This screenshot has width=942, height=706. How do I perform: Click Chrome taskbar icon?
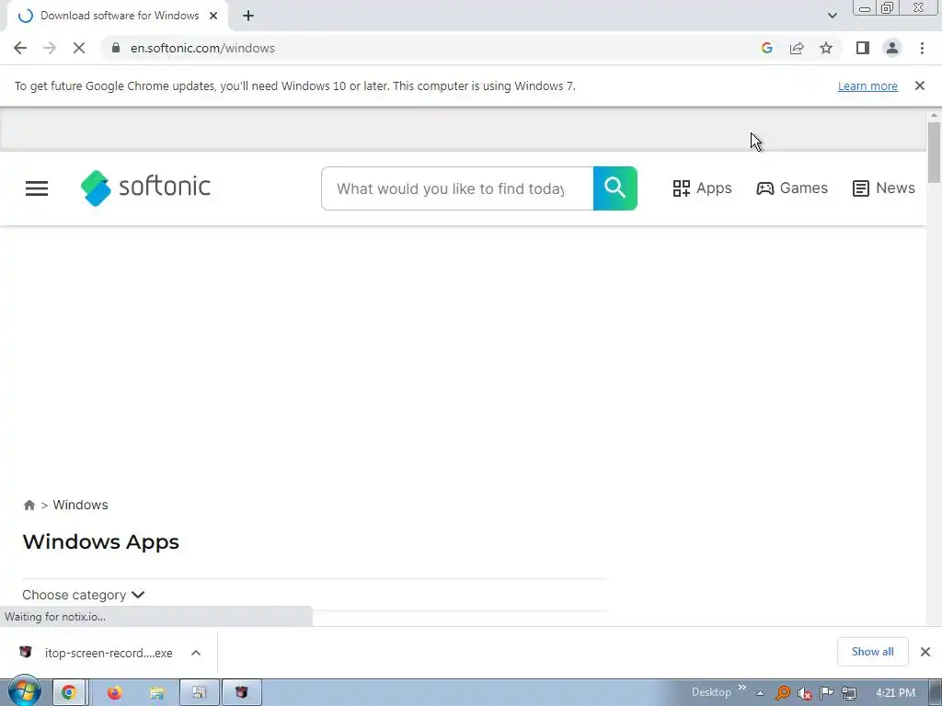(69, 693)
